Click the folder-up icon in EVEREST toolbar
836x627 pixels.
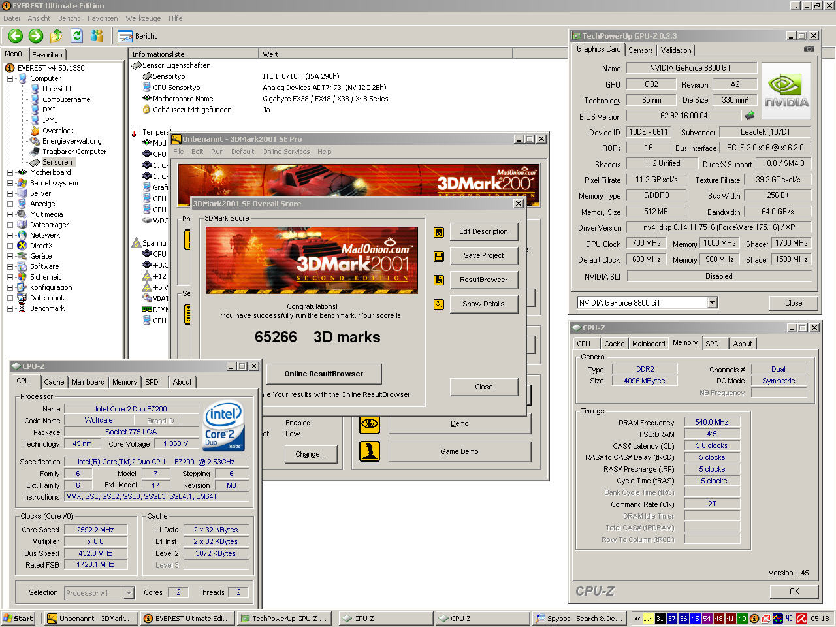[x=56, y=36]
